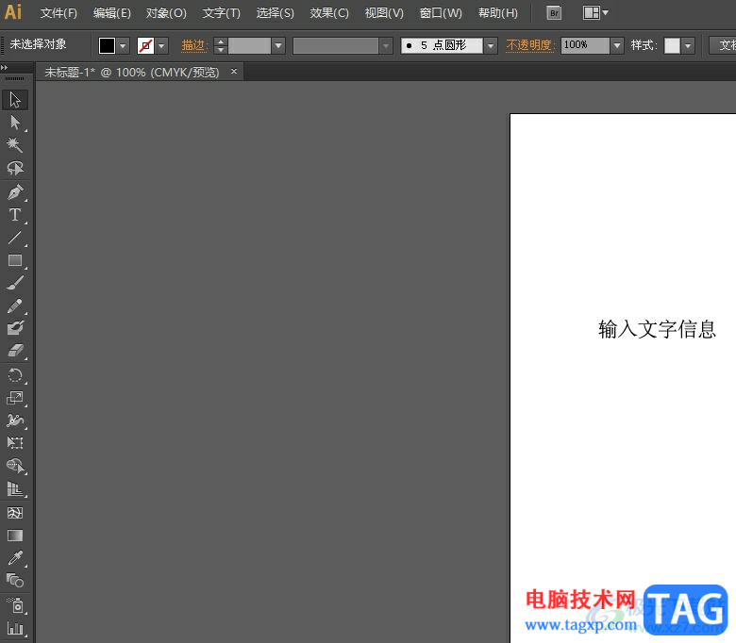The width and height of the screenshot is (736, 643).
Task: Open the 不透明度 percentage dropdown arrow
Action: pyautogui.click(x=617, y=45)
